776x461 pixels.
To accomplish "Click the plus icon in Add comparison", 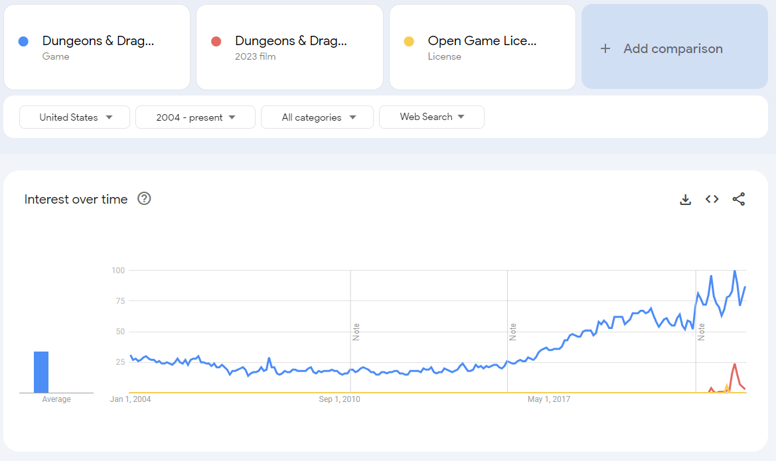I will pos(605,48).
